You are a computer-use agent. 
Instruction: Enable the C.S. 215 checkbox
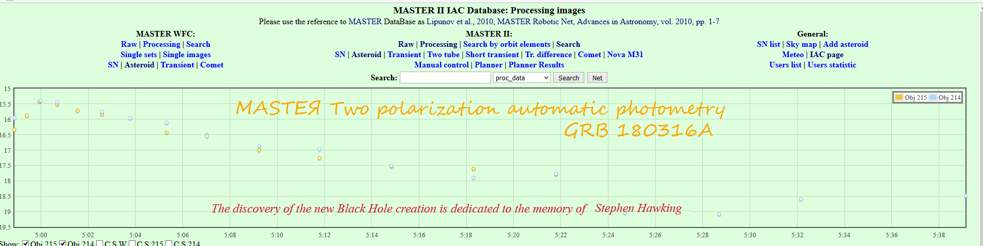(132, 243)
